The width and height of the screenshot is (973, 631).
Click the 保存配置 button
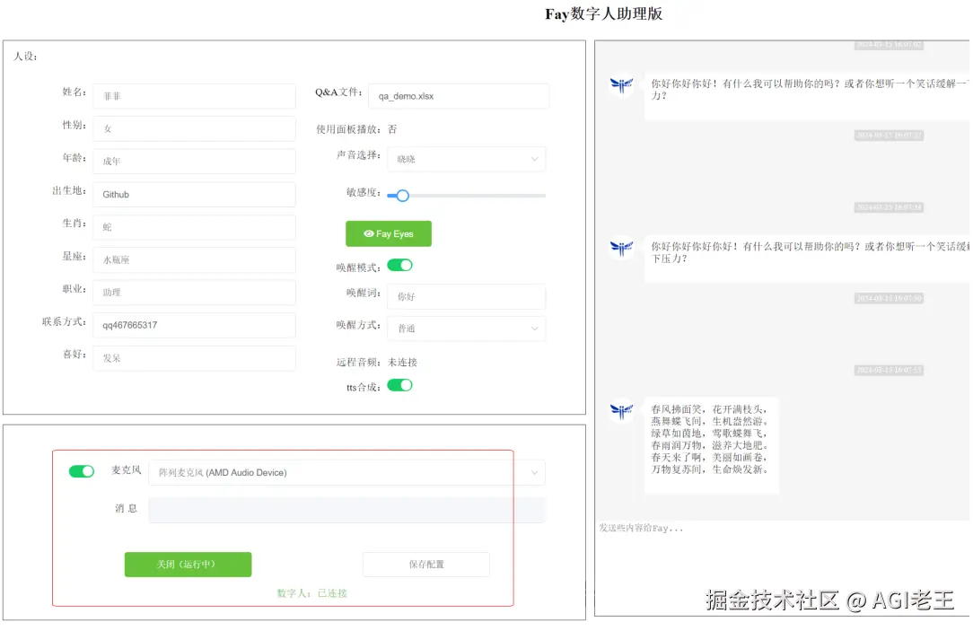pos(426,565)
